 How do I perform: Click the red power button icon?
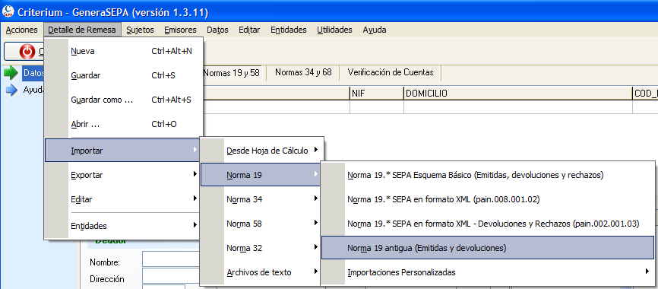click(27, 51)
